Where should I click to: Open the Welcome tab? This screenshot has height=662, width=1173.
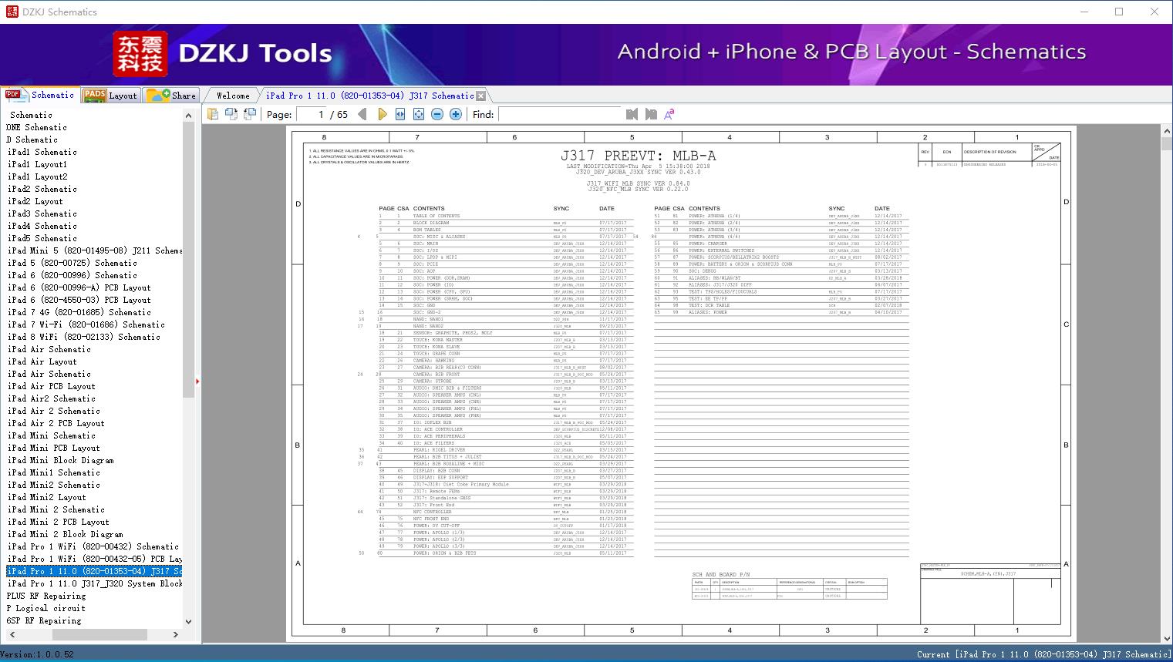233,96
